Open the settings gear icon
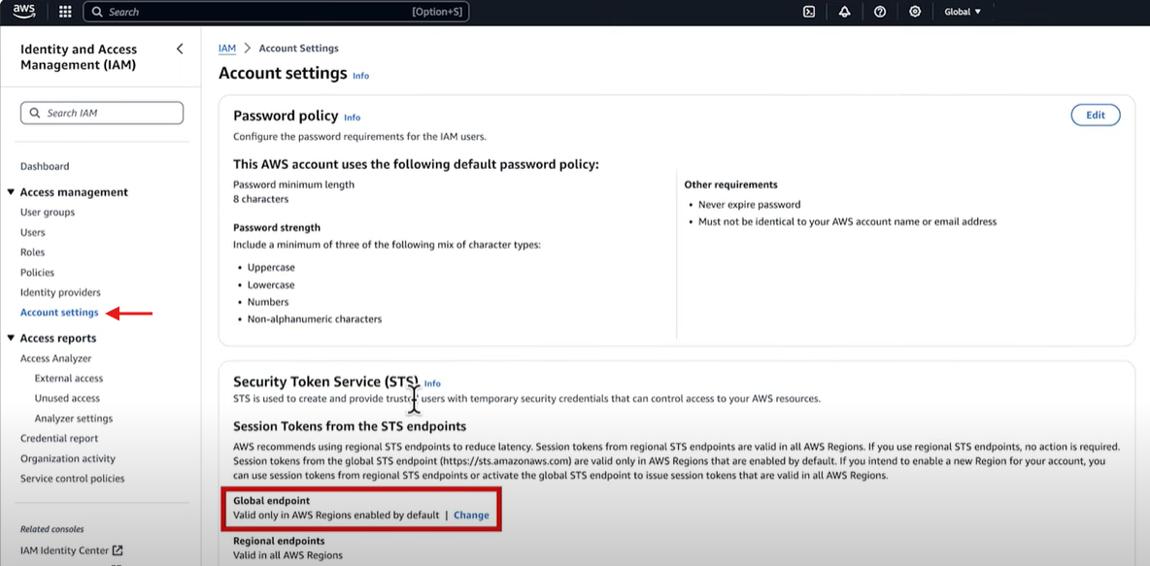Viewport: 1150px width, 566px height. pyautogui.click(x=915, y=12)
